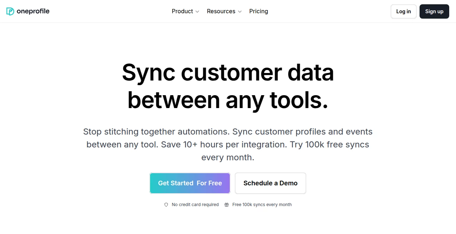The height and width of the screenshot is (234, 456).
Task: Click the Schedule a Demo button
Action: 270,183
